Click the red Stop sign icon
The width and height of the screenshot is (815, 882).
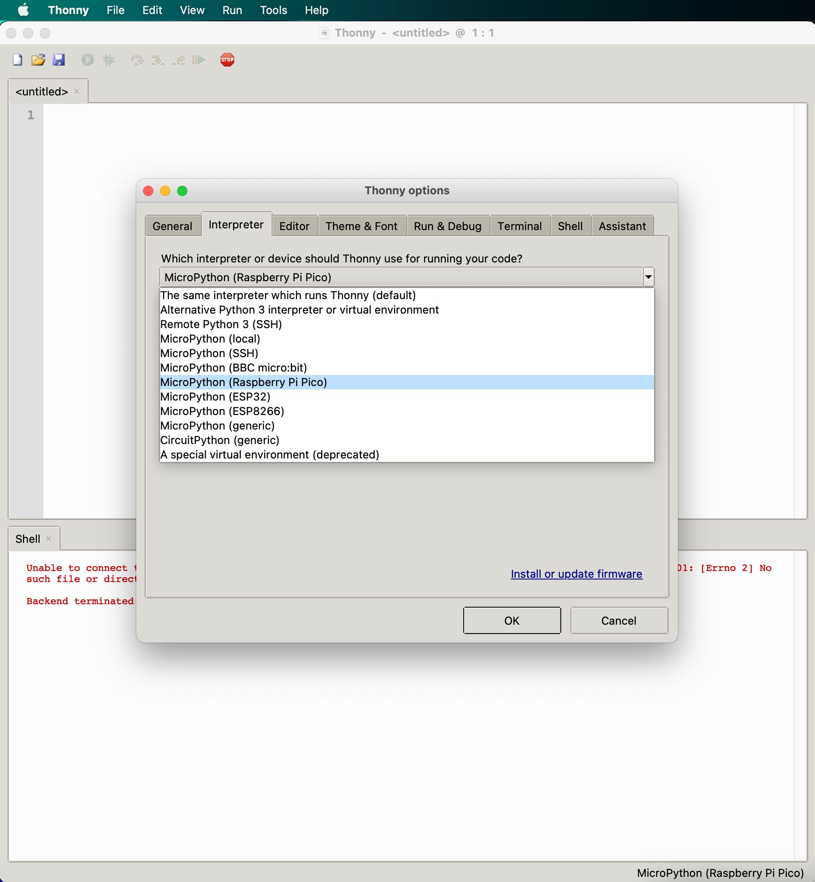pyautogui.click(x=227, y=60)
